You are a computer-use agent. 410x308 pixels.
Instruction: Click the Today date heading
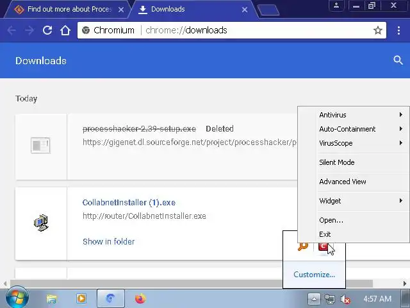coord(26,99)
